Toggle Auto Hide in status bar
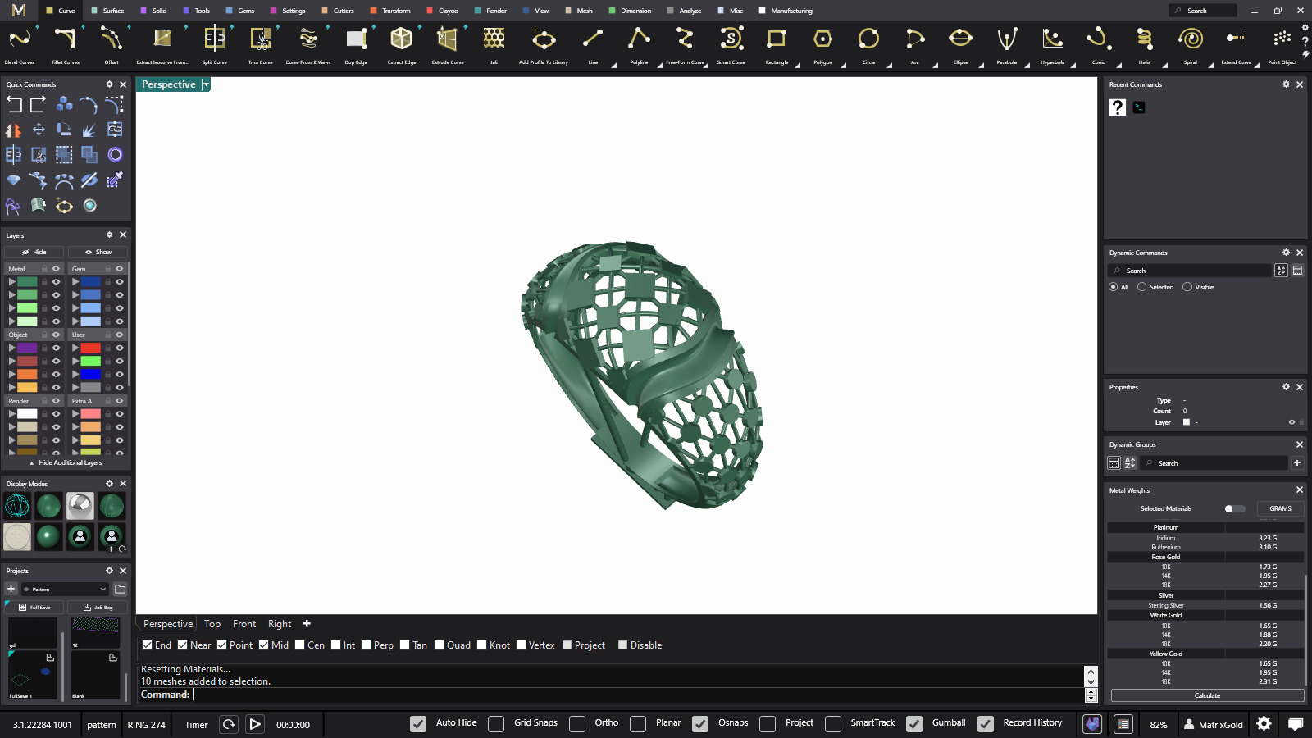Screen dimensions: 1312x738 (x=418, y=724)
